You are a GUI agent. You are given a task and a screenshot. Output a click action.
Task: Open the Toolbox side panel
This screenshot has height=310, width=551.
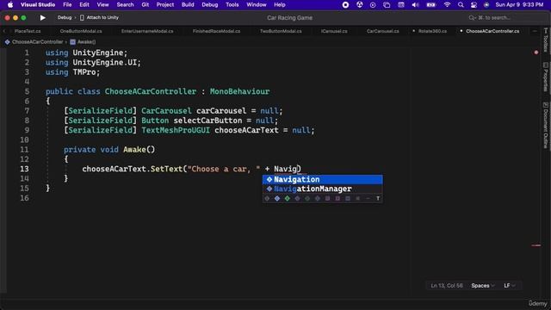pyautogui.click(x=545, y=40)
